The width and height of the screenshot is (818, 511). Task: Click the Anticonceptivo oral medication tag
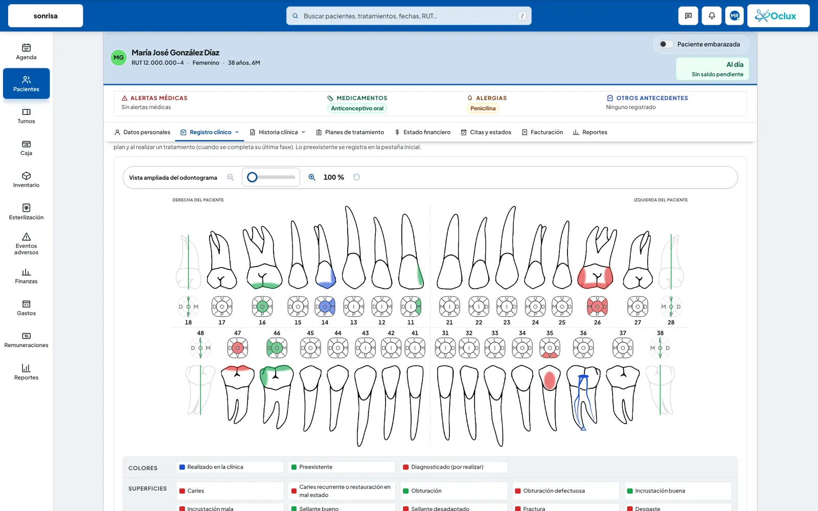tap(357, 108)
